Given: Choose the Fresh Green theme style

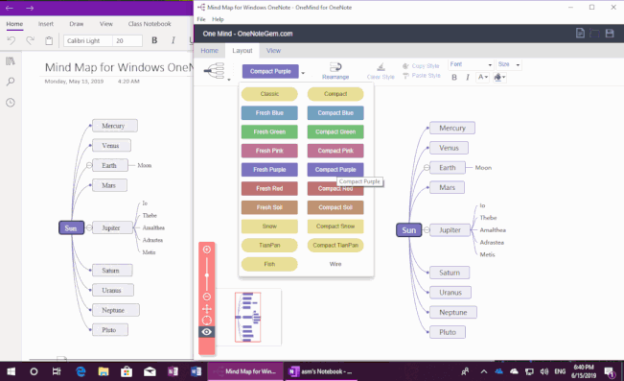Looking at the screenshot, I should pos(269,131).
